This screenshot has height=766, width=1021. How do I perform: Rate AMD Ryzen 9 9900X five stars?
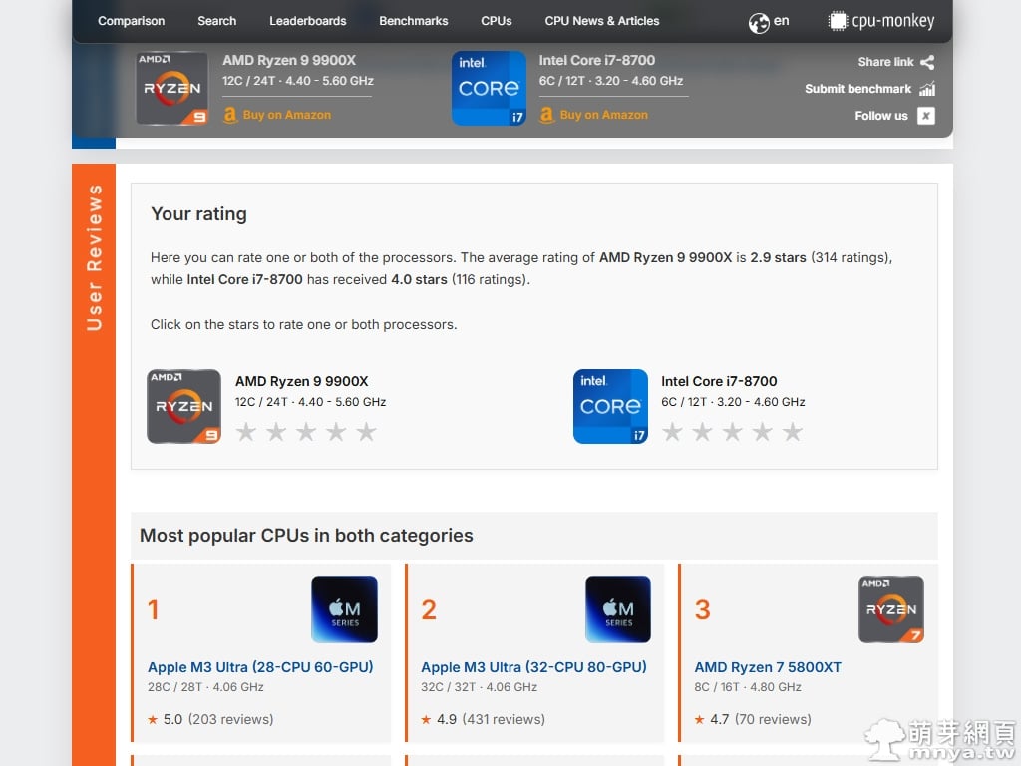(366, 432)
